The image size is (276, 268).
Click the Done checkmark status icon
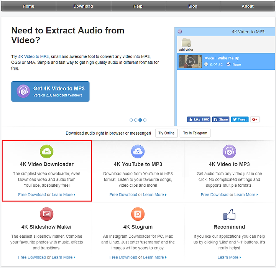click(228, 64)
